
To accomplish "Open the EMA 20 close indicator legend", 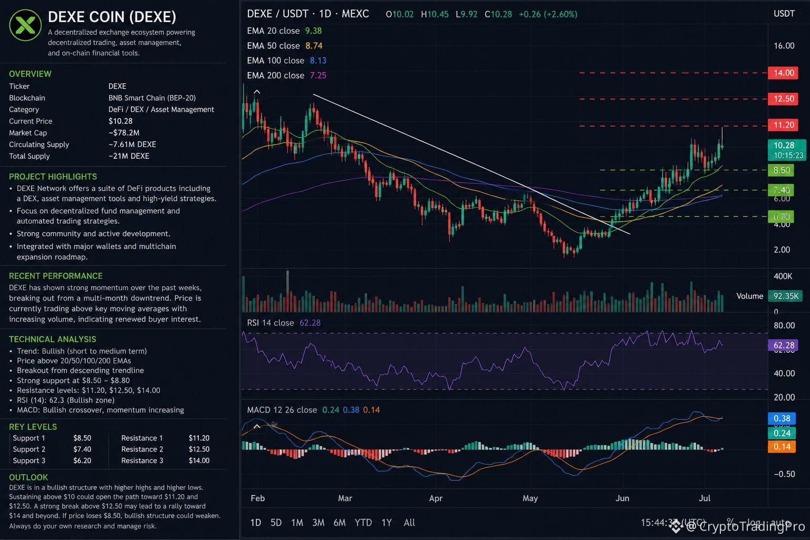I will coord(284,31).
